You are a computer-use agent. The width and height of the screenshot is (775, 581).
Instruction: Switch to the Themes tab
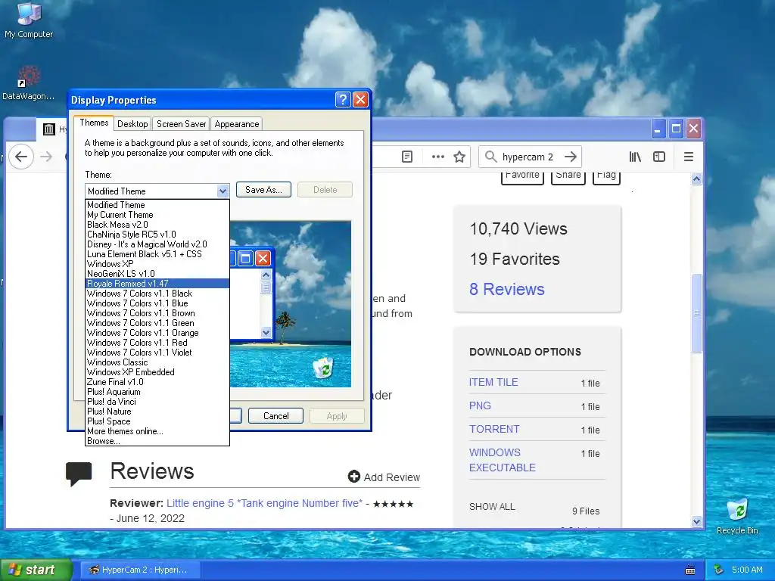[94, 123]
